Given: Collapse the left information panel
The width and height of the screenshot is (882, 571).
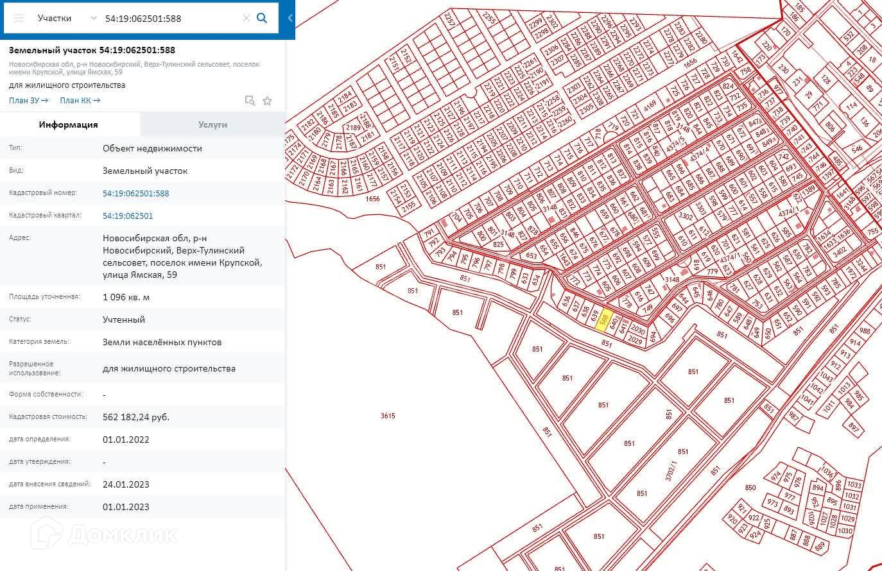Looking at the screenshot, I should [290, 18].
